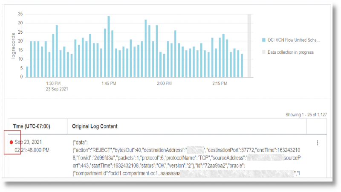Click the tallest bar near 1:45 PM
This screenshot has height=192, width=341.
(109, 47)
